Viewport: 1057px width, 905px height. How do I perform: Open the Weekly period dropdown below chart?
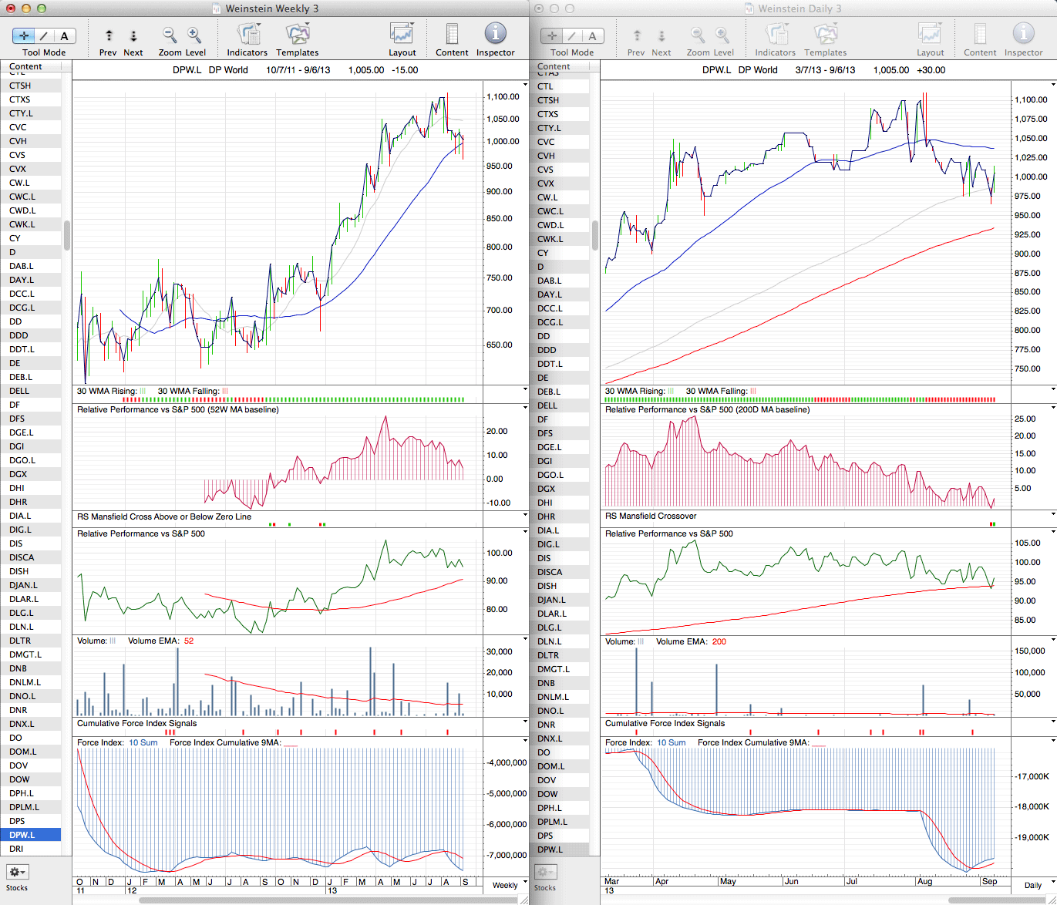tap(510, 885)
